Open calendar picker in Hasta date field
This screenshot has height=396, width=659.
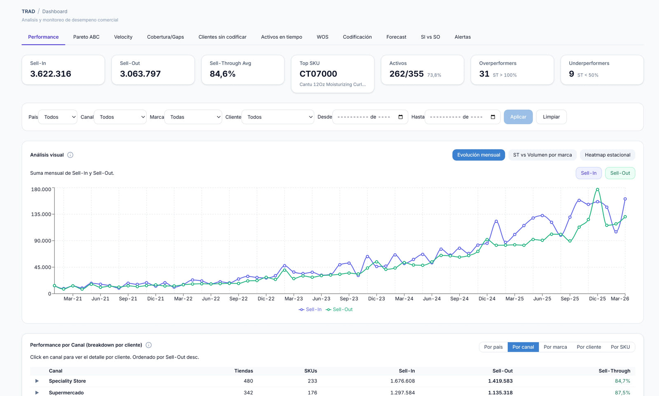coord(493,117)
